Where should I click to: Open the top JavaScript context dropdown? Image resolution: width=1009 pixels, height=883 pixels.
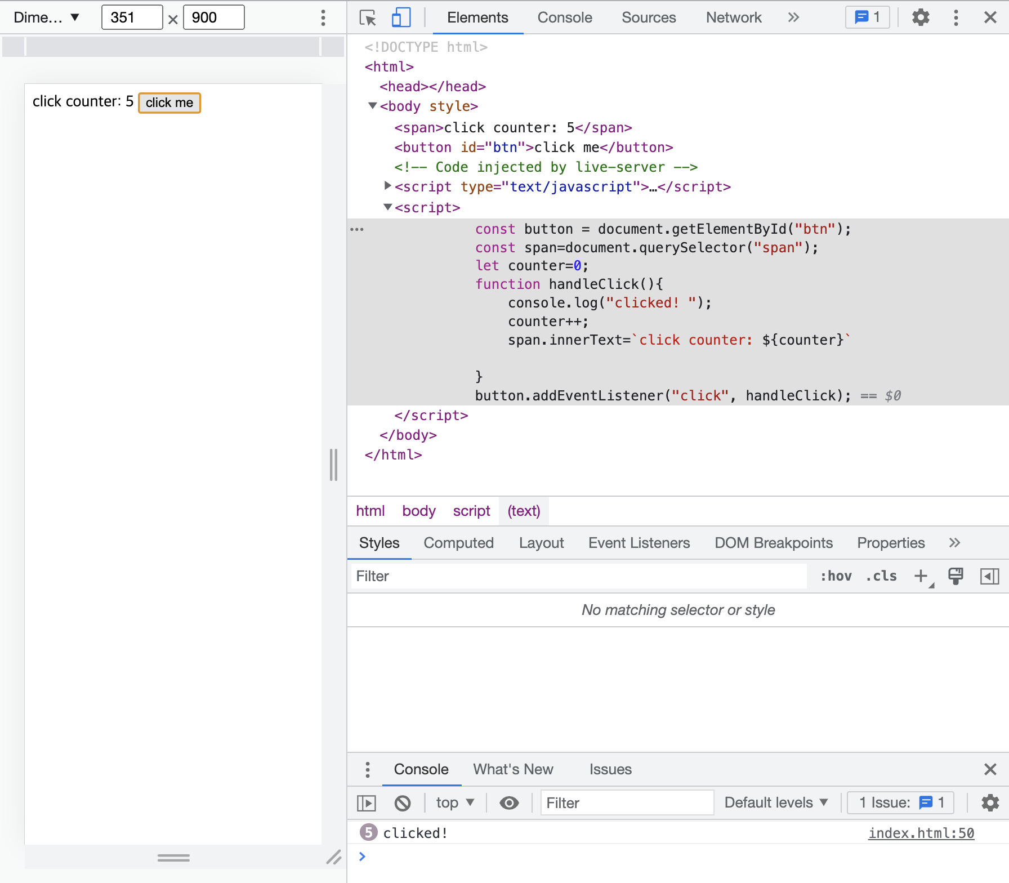[x=455, y=802]
